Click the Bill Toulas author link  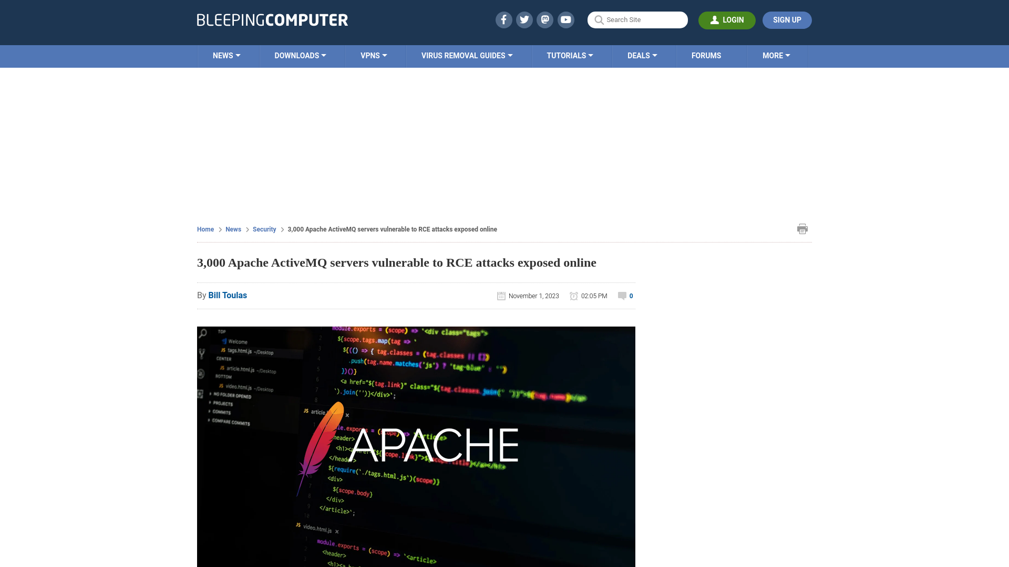tap(228, 295)
